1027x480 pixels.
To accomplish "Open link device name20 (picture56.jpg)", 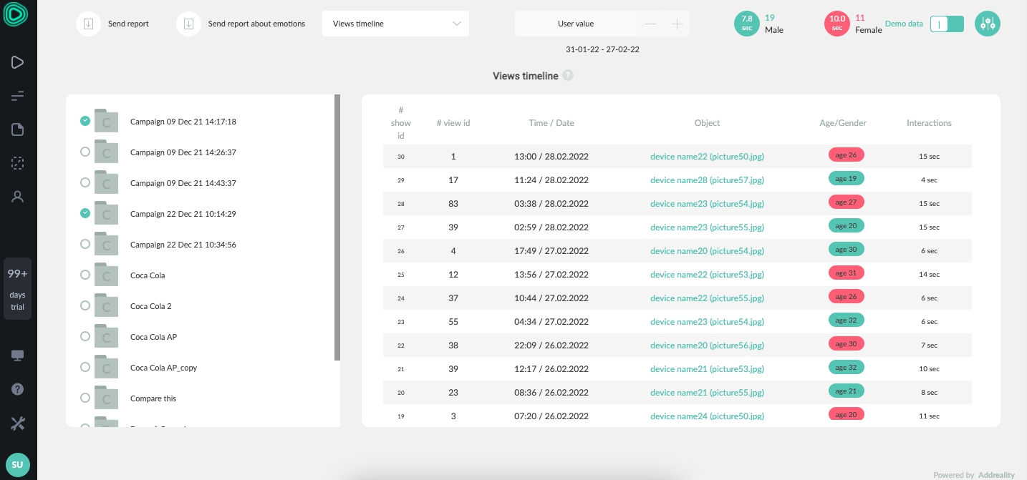I will 707,346.
